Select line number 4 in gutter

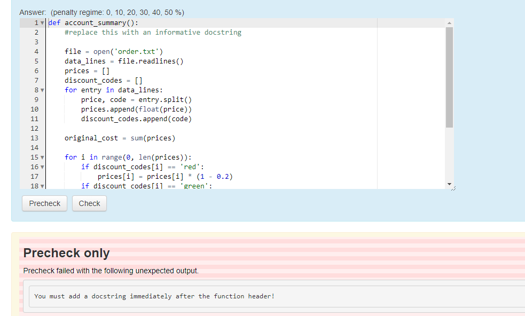[x=36, y=51]
